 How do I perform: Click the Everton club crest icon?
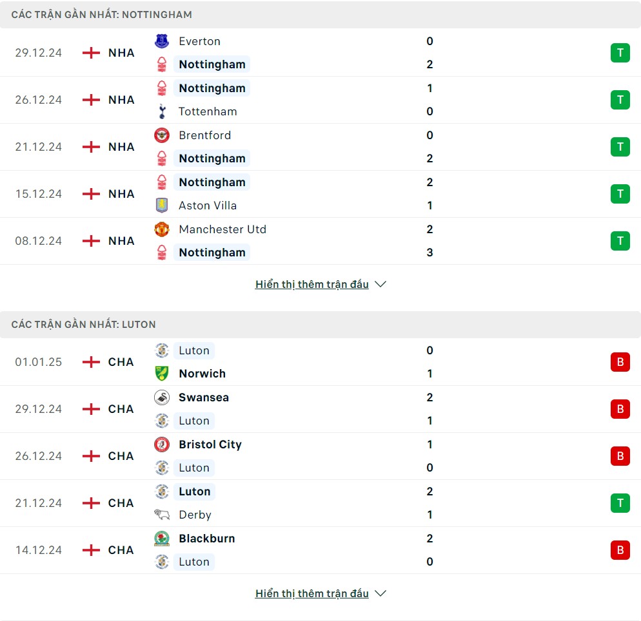[162, 41]
